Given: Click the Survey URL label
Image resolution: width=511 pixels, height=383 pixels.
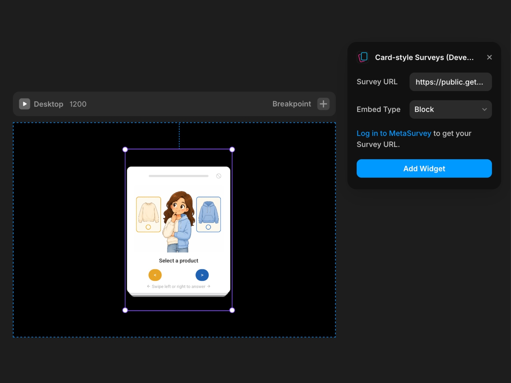Looking at the screenshot, I should click(x=377, y=82).
